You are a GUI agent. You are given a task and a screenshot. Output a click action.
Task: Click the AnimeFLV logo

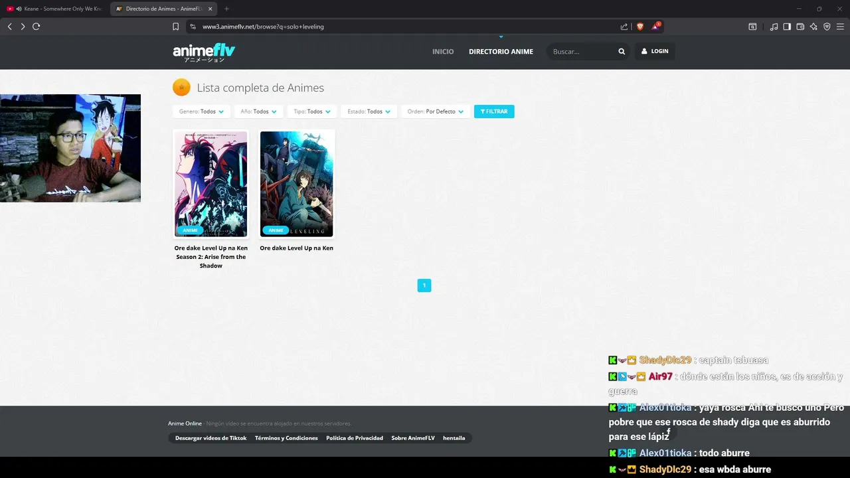(204, 52)
